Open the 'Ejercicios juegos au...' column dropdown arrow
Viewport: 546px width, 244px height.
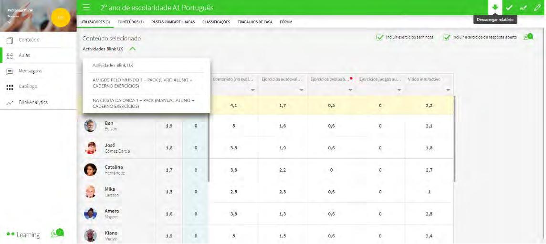coord(399,90)
